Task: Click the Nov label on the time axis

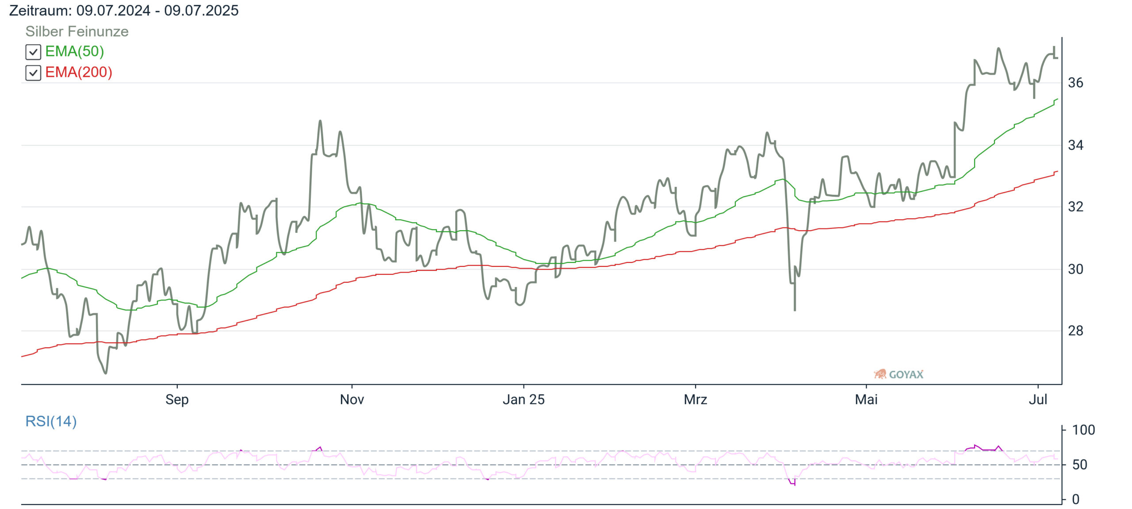Action: click(x=352, y=399)
